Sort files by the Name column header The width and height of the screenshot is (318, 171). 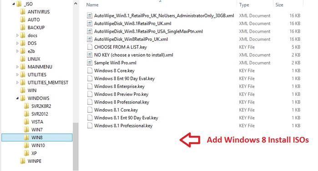click(x=92, y=5)
